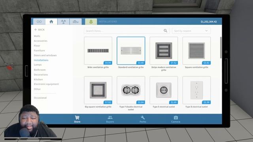This screenshot has height=142, width=253.
Task: Open the radiation symbol tab
Action: coord(63,22)
